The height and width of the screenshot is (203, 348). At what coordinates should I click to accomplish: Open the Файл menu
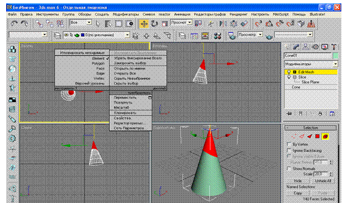click(12, 14)
